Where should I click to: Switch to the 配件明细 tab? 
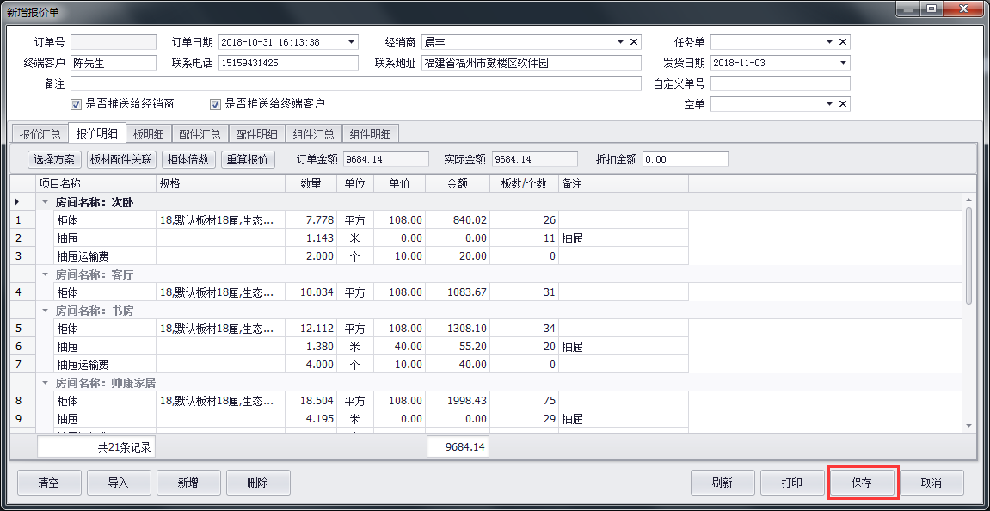pos(256,134)
